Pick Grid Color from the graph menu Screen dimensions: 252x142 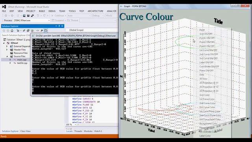point(204,95)
